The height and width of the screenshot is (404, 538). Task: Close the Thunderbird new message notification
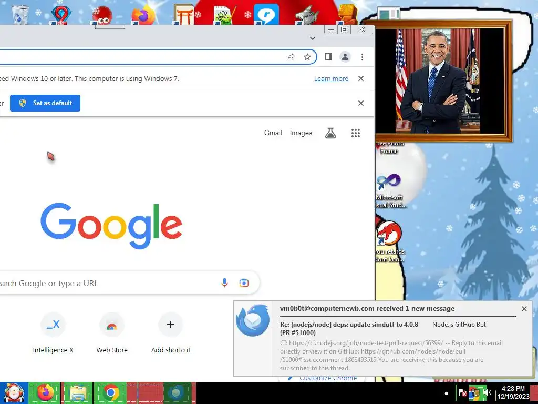(x=524, y=309)
